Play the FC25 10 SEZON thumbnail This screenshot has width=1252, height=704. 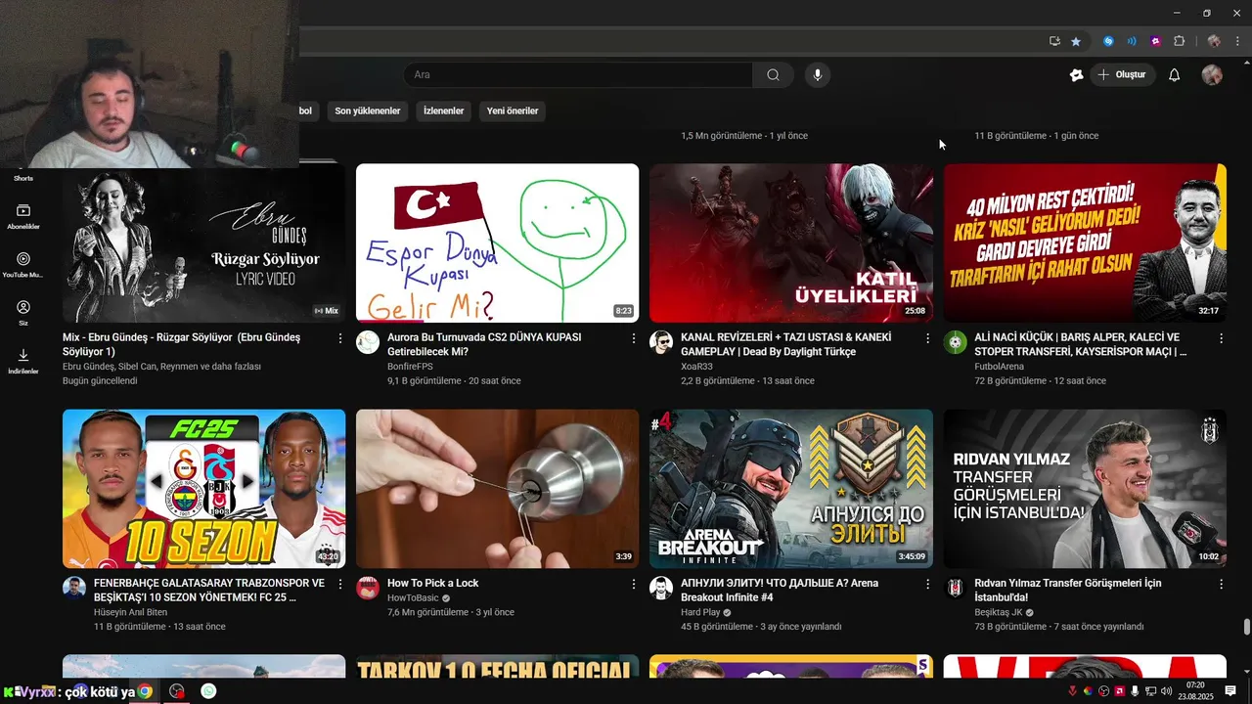pyautogui.click(x=203, y=489)
